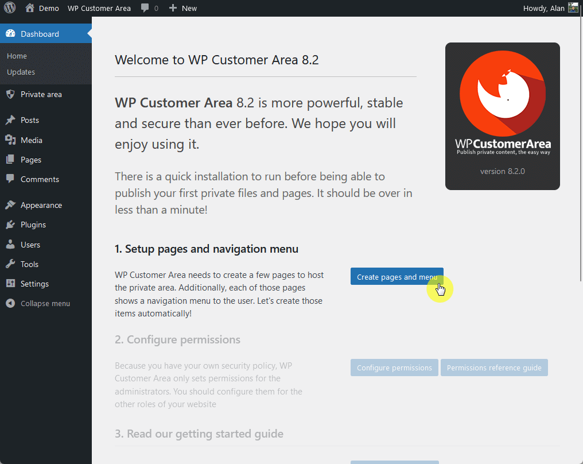Click heading Welcome to WP Customer Area 8.2

[216, 60]
